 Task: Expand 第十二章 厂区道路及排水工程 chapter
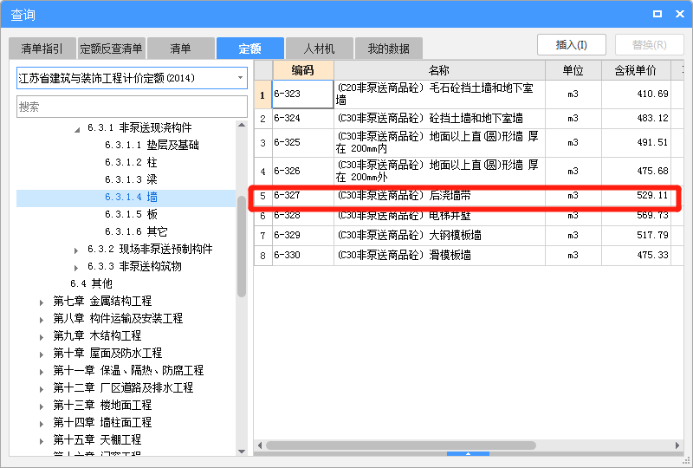pyautogui.click(x=42, y=390)
